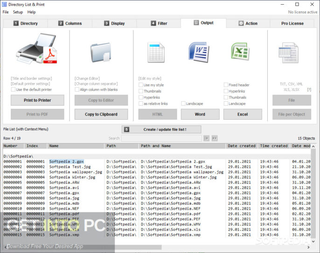Select the Softpedia.mdb name cell
Screen dimensions: 320x253
coord(64,203)
